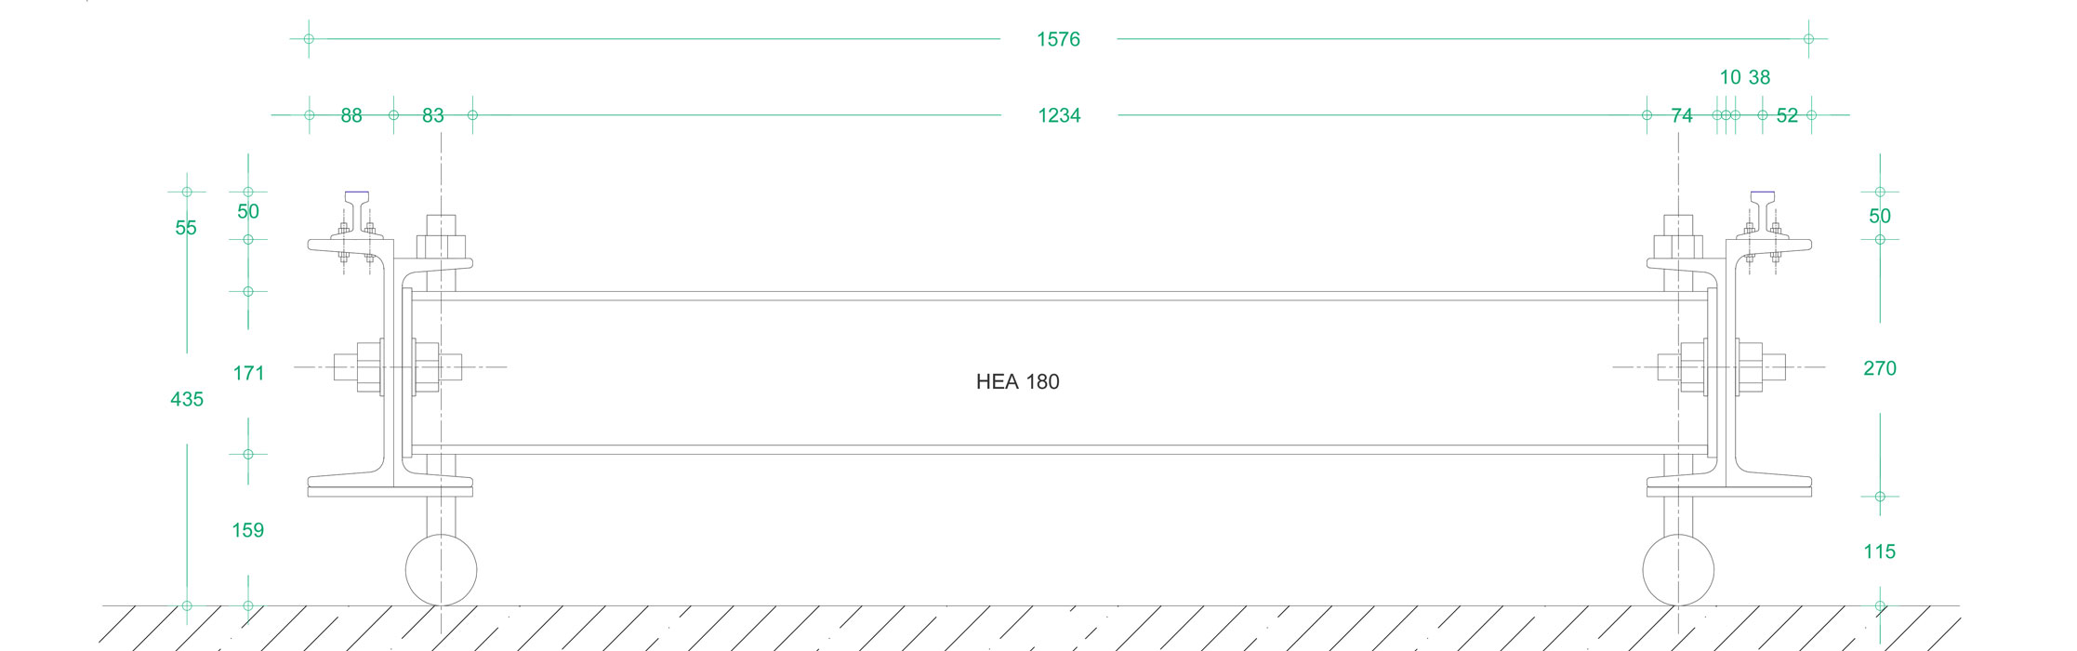Viewport: 2077px width, 651px height.
Task: Click the 83 dimension value
Action: pyautogui.click(x=433, y=115)
